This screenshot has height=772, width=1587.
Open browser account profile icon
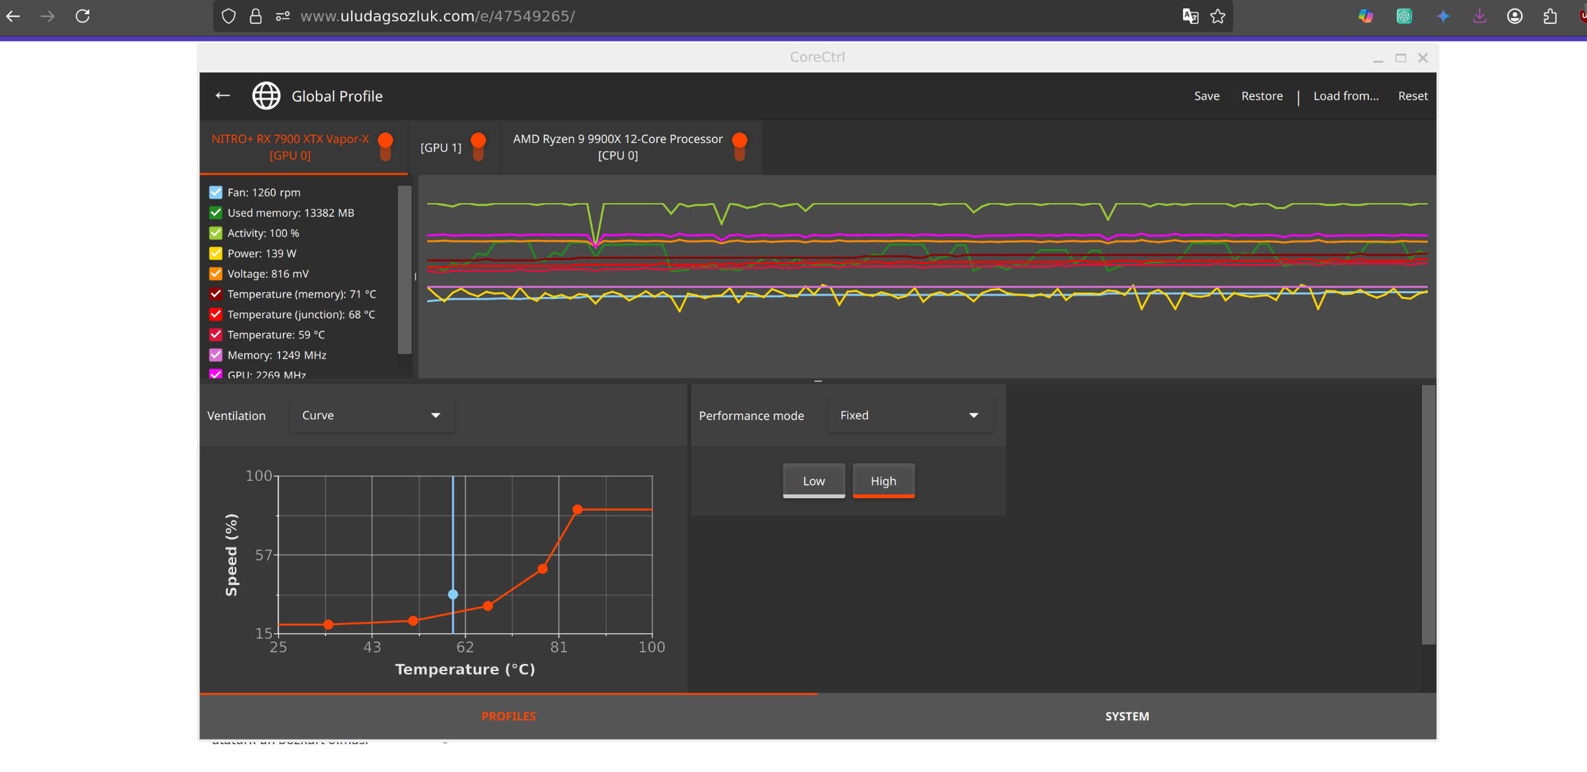[1515, 16]
